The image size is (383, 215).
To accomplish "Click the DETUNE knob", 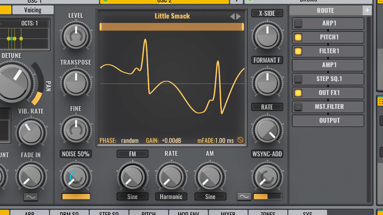I will (12, 83).
